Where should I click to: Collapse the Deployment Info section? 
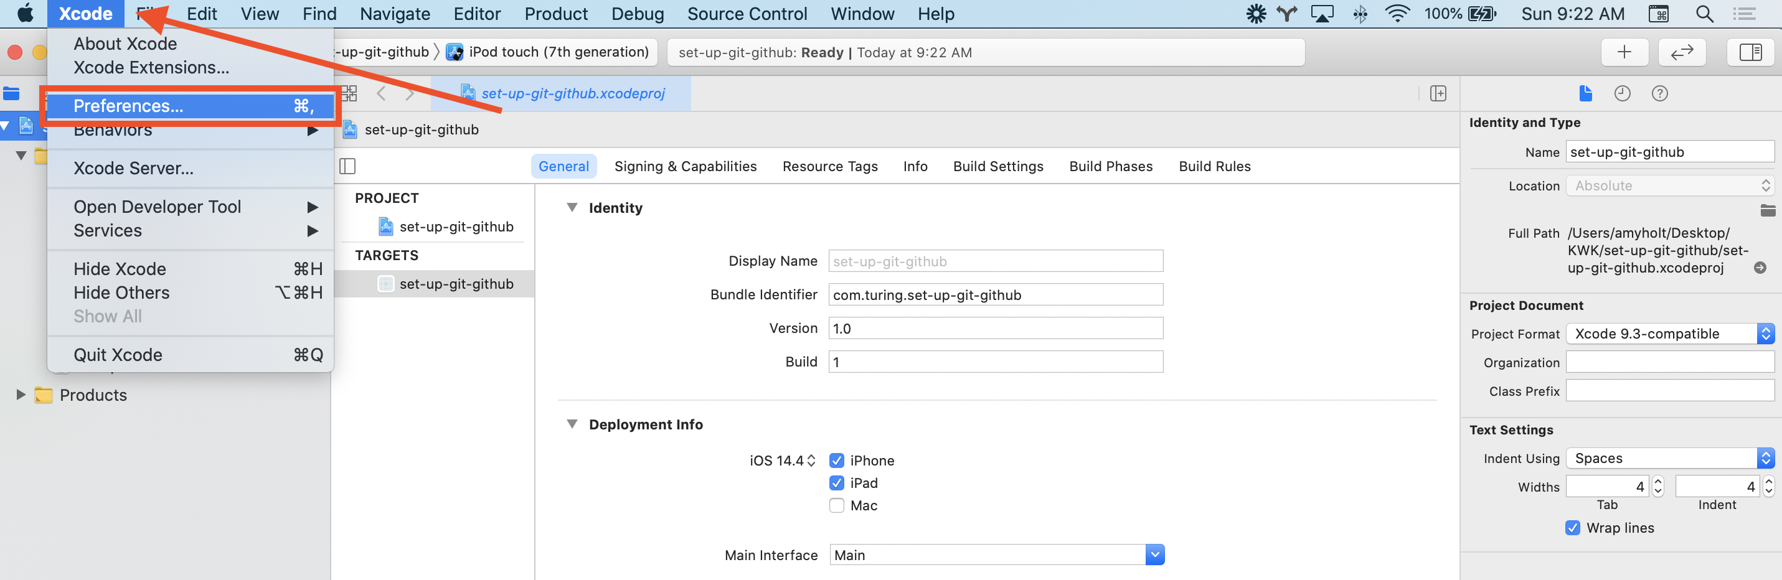tap(572, 424)
